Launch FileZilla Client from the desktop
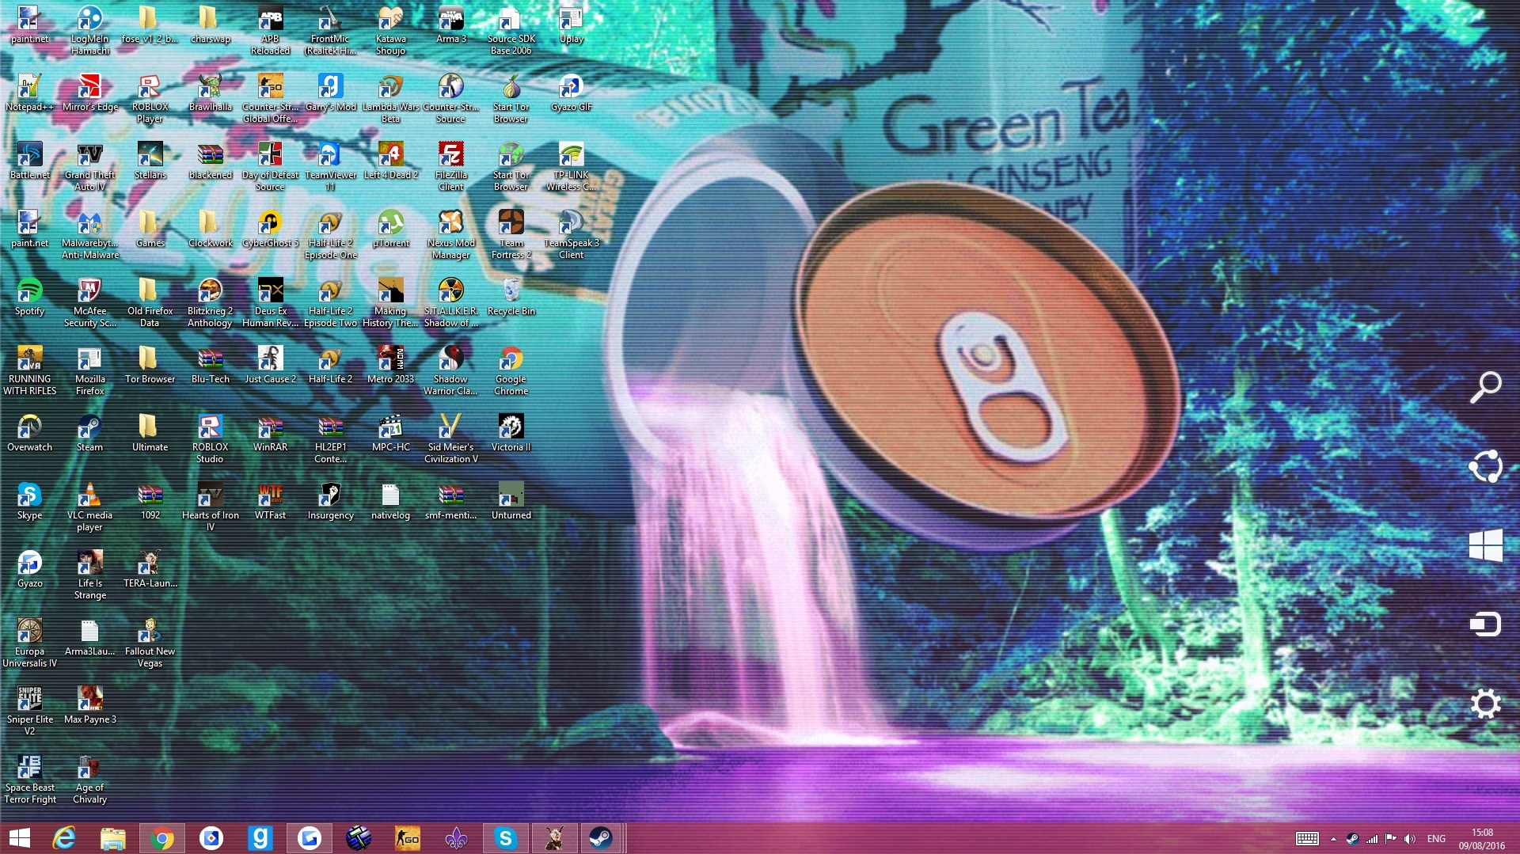 [451, 166]
